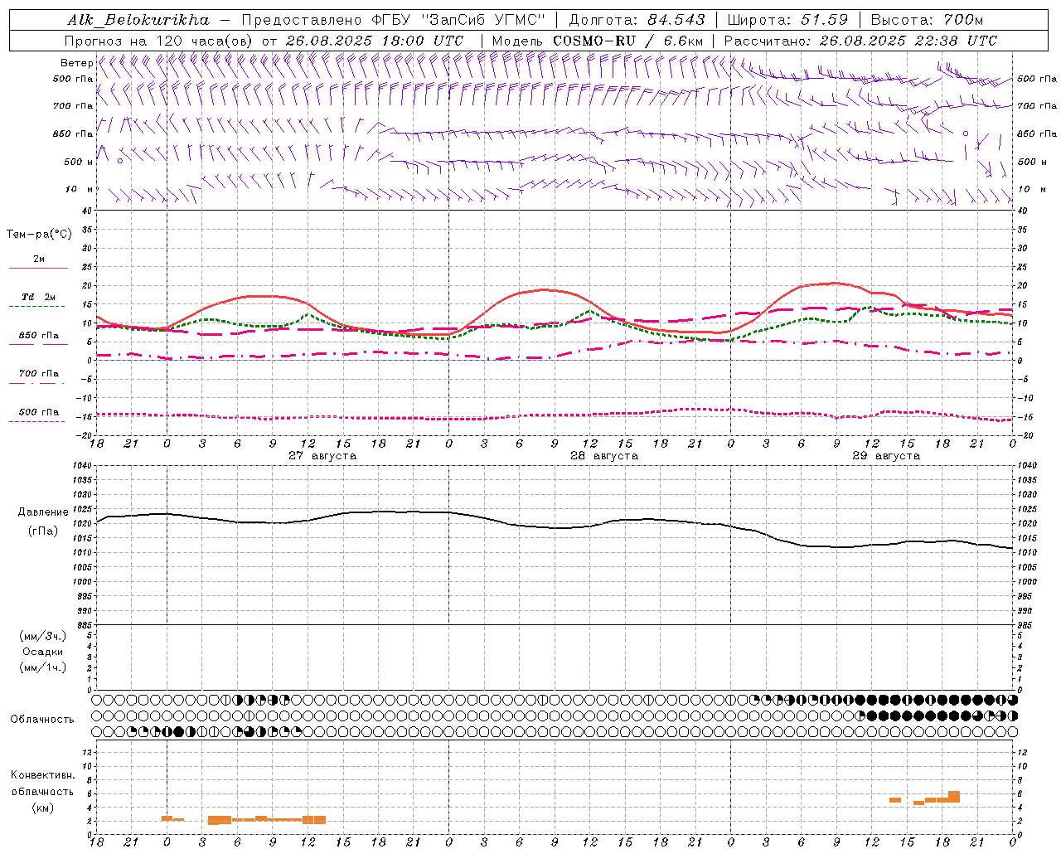The width and height of the screenshot is (1061, 849).
Task: Click the provider text 'Предоставлено ФГБУ "ЗапСиб УГМС"'
Action: pos(394,20)
